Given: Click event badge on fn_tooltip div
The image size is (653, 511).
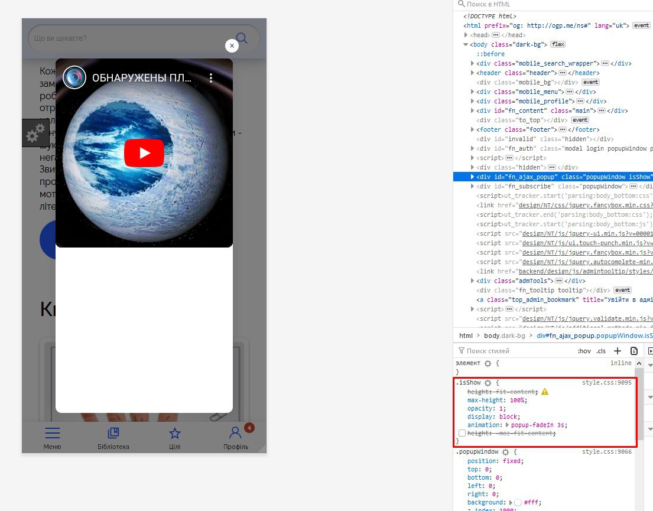Looking at the screenshot, I should pyautogui.click(x=622, y=290).
